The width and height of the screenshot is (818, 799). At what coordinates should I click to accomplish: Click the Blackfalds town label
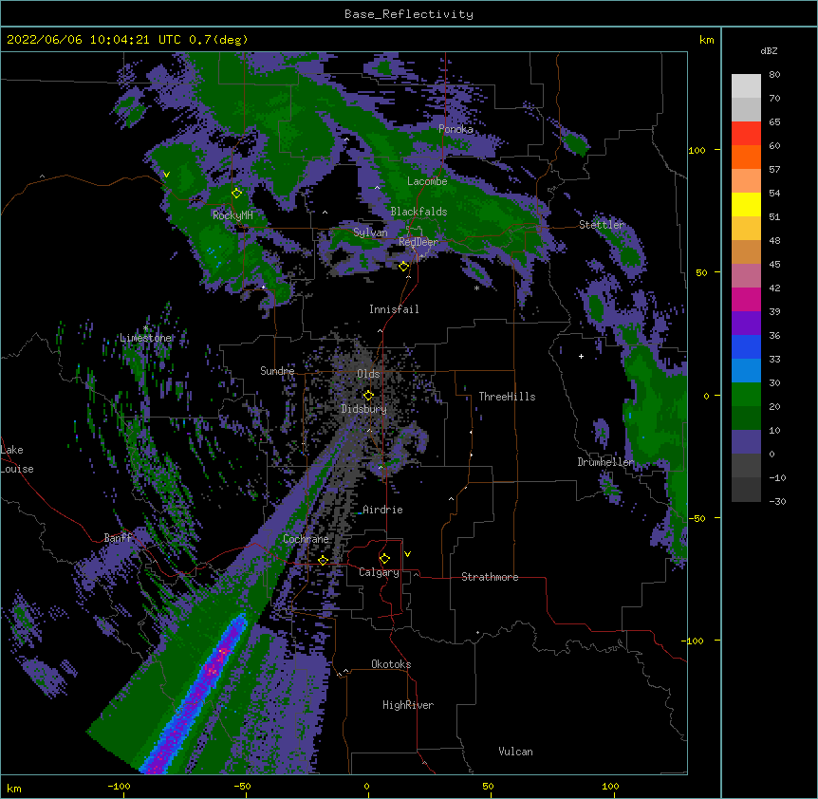click(418, 212)
